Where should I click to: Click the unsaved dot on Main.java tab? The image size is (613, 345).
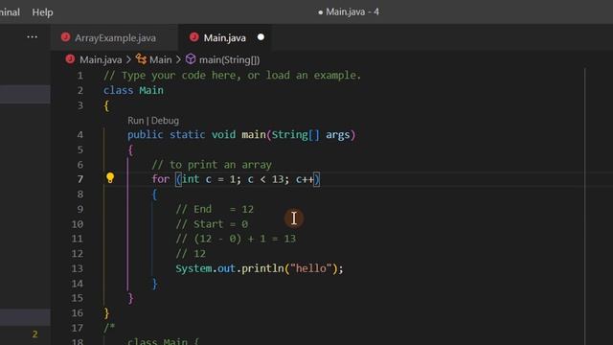[x=261, y=37]
